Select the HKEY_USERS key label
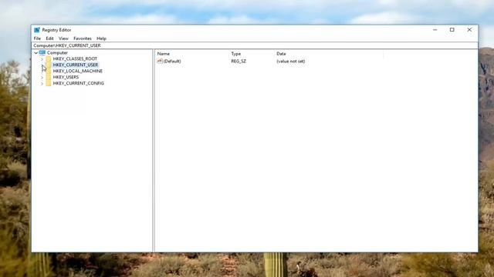494x277 pixels. pyautogui.click(x=66, y=77)
